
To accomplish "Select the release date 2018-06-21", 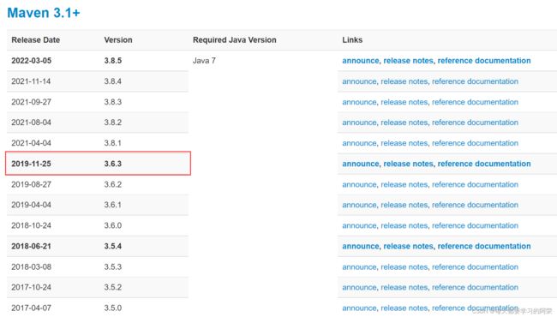I will pos(31,246).
